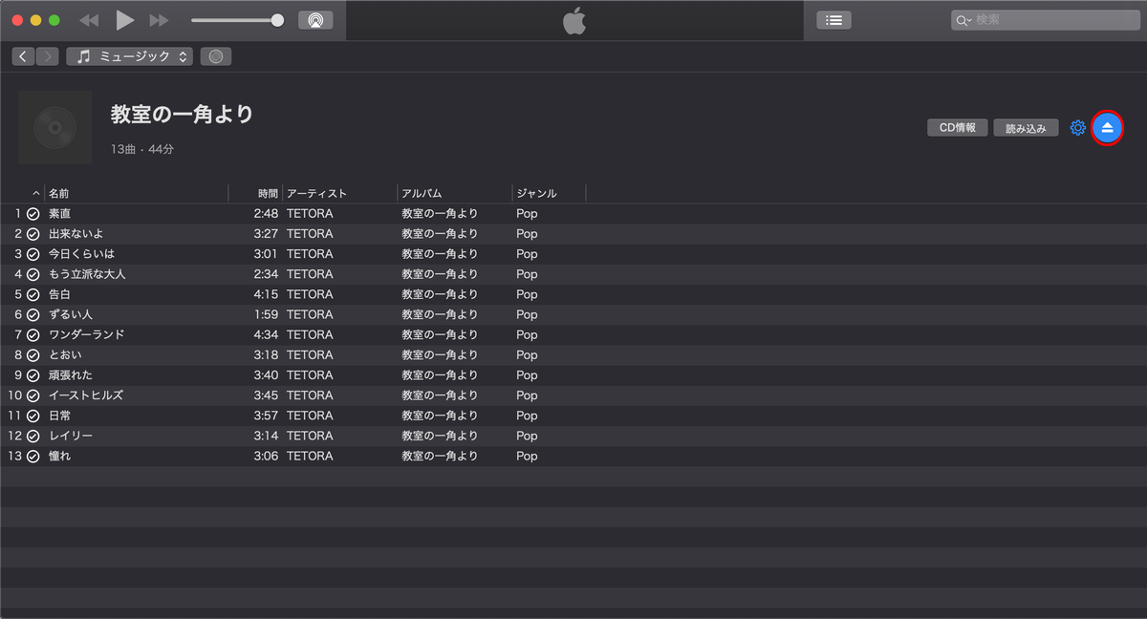Select the song name 出来ないよ
The image size is (1147, 619).
point(76,233)
